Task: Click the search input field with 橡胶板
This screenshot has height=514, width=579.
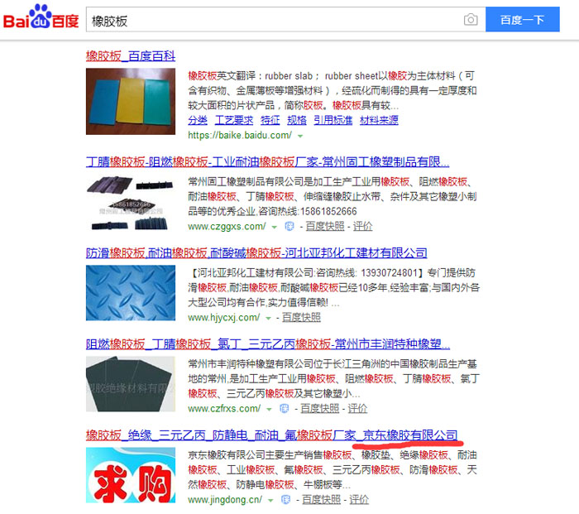Action: [x=274, y=20]
